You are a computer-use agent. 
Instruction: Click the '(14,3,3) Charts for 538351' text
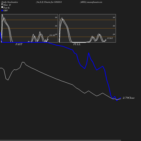click(x=49, y=2)
